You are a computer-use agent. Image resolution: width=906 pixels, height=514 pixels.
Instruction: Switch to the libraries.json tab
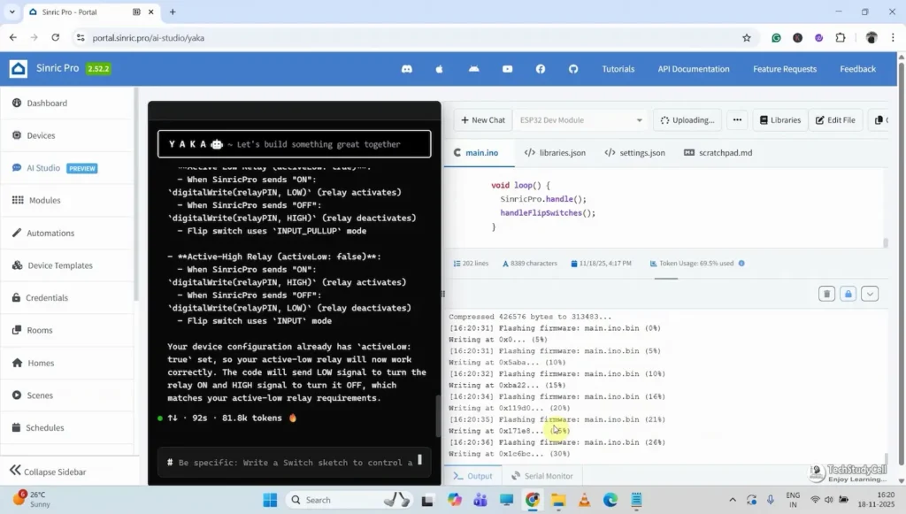click(555, 153)
